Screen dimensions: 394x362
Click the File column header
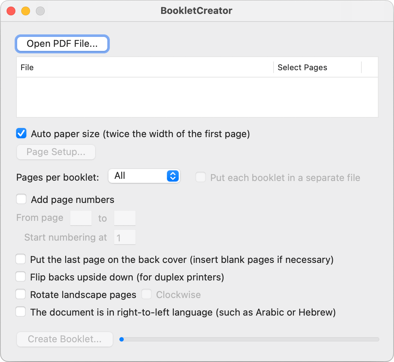(x=145, y=67)
